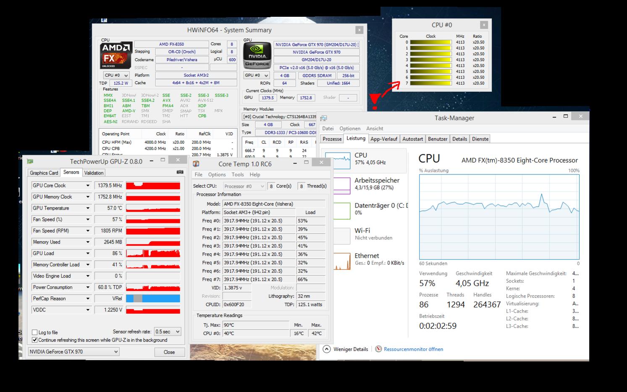Close the small CPU #0 clock window
The width and height of the screenshot is (627, 392).
(x=484, y=25)
